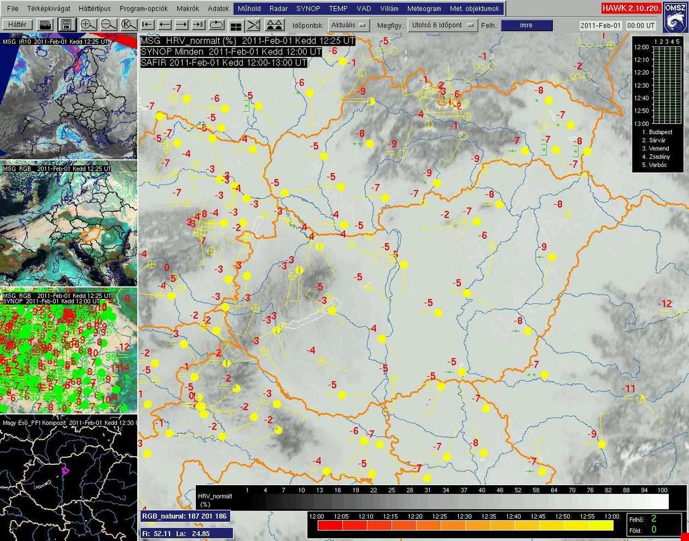The width and height of the screenshot is (689, 541).
Task: Toggle the loop animation icon
Action: (217, 25)
